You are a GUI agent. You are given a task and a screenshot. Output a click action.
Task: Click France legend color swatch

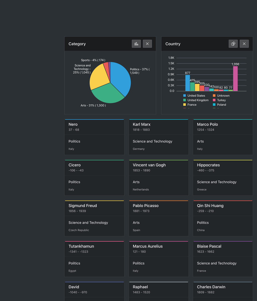pyautogui.click(x=184, y=105)
